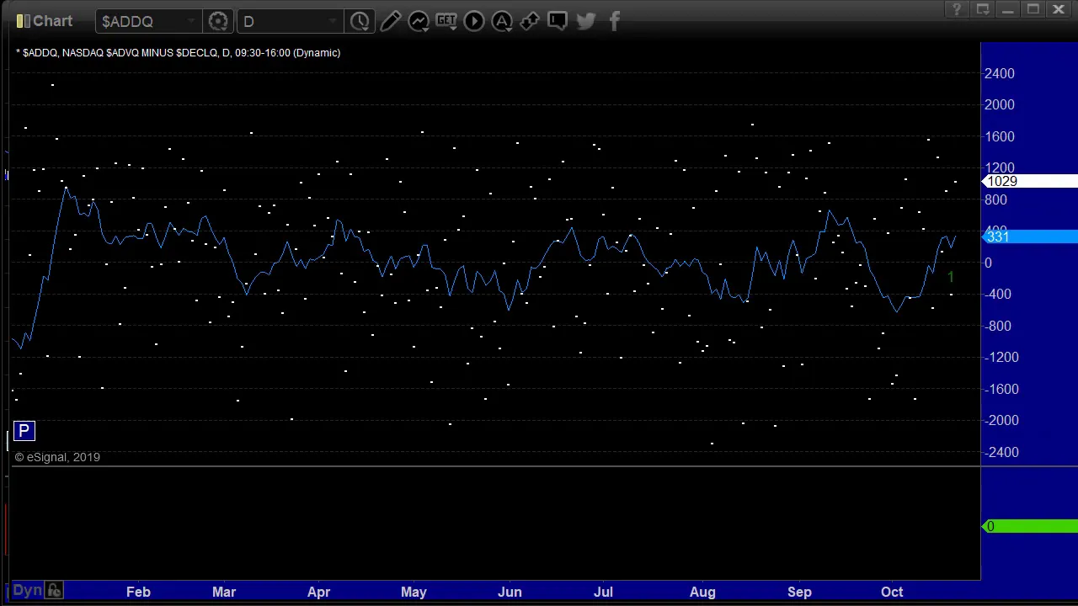Click the 2400 price axis label

1000,73
